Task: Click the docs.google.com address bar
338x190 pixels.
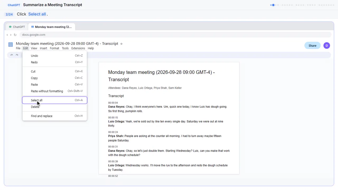Action: click(175, 35)
